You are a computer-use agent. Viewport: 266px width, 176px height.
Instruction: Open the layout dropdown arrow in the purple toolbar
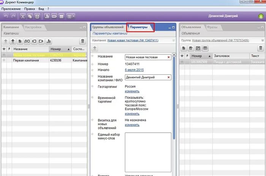pos(74,16)
